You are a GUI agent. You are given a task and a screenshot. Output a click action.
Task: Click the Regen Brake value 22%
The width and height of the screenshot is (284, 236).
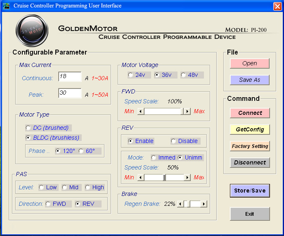click(x=170, y=204)
